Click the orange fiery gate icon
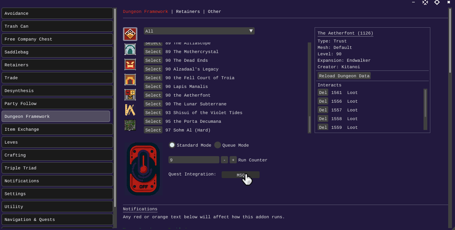Image resolution: width=455 pixels, height=230 pixels. (130, 80)
